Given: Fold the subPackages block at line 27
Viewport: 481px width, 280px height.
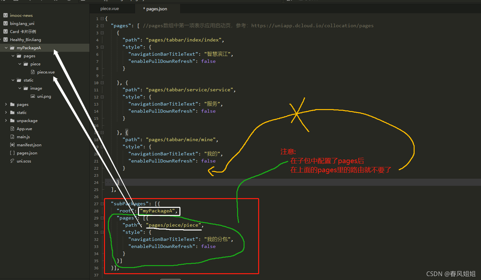Looking at the screenshot, I should [x=102, y=204].
